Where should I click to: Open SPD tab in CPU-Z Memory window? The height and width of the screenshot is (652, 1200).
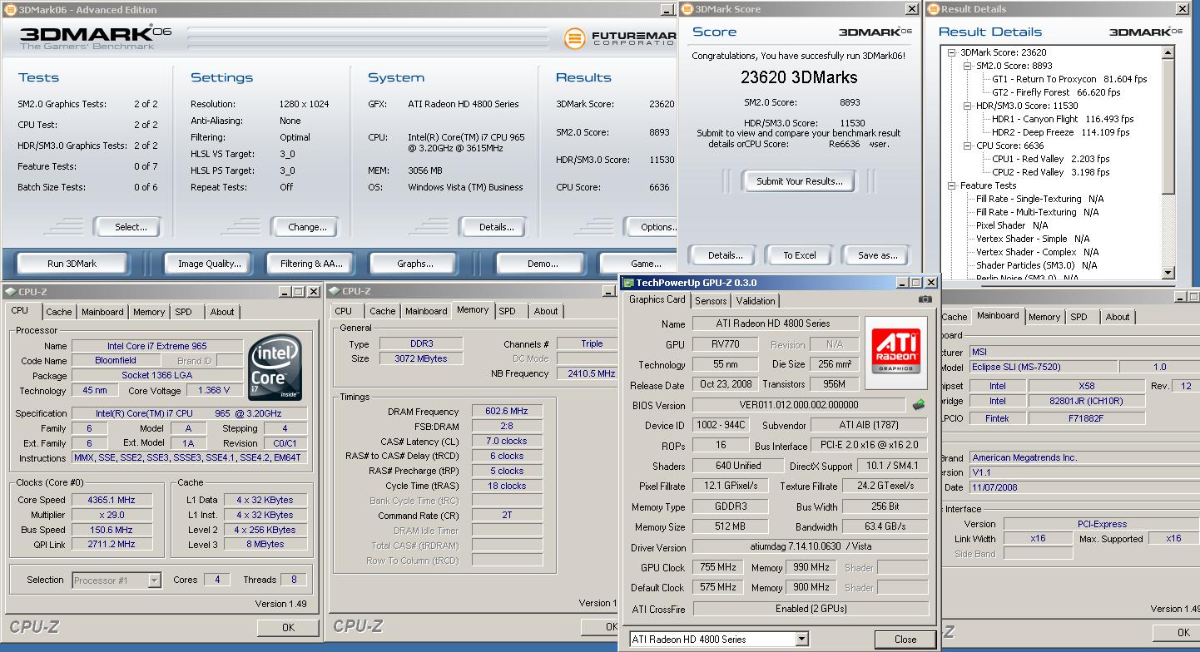508,311
